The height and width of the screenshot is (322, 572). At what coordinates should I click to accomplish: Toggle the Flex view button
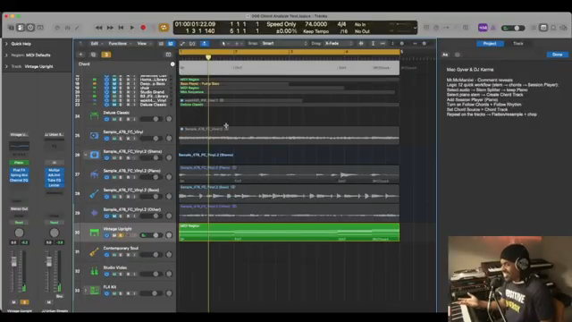tap(192, 44)
